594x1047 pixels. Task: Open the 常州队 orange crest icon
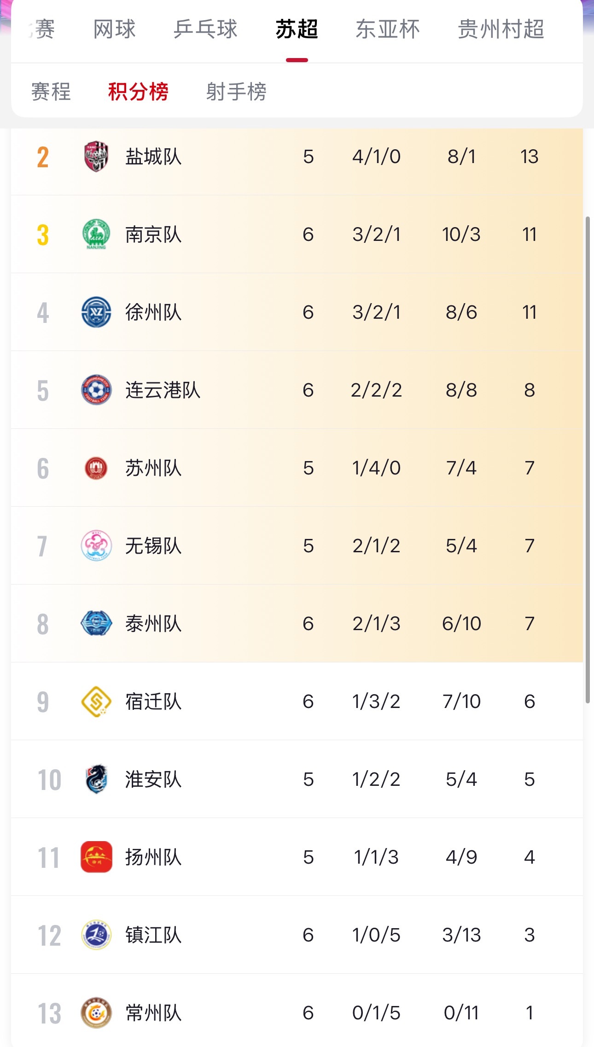[x=96, y=1013]
